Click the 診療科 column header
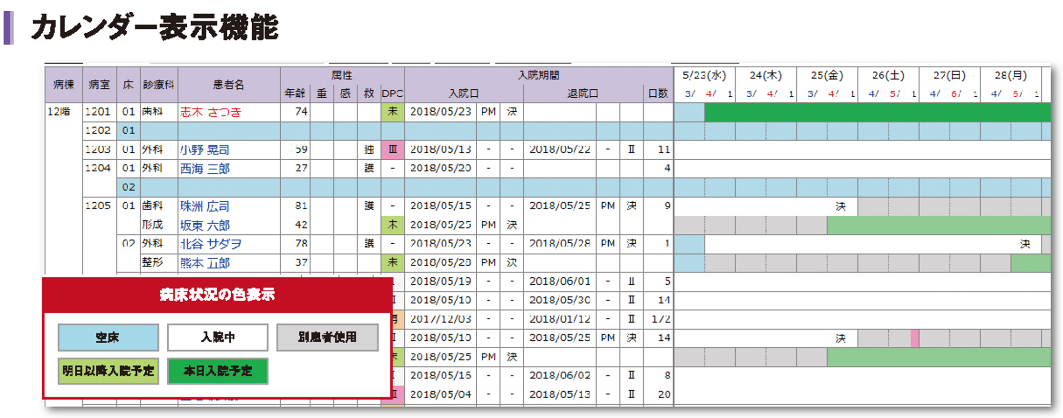This screenshot has height=418, width=1063. pos(158,85)
